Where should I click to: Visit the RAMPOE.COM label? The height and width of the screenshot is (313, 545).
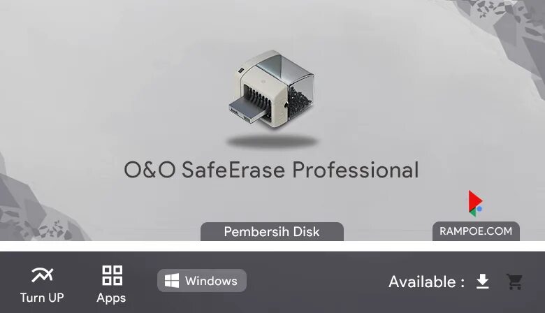point(476,231)
